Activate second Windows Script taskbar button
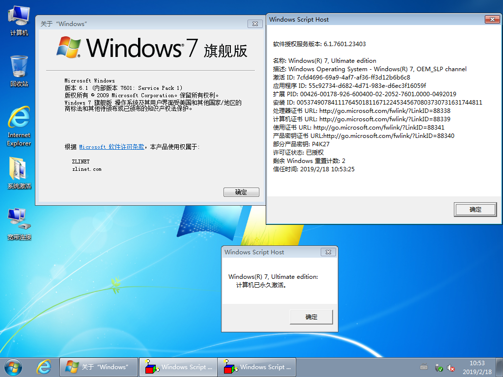Viewport: 503px width, 377px height. (256, 367)
